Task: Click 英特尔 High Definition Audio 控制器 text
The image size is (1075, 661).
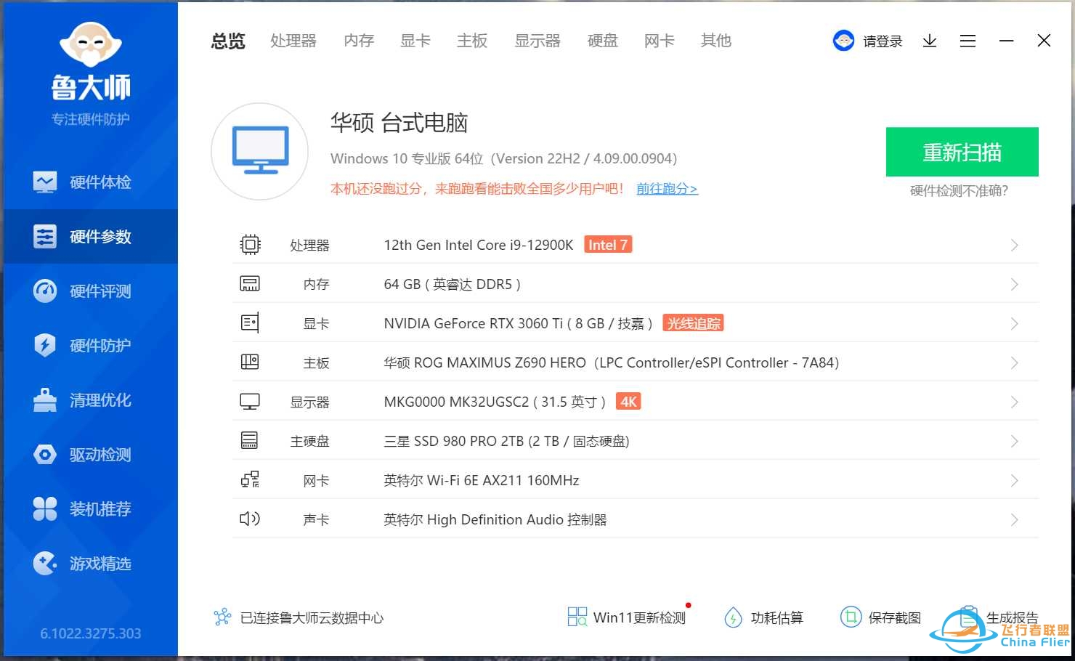Action: click(495, 520)
